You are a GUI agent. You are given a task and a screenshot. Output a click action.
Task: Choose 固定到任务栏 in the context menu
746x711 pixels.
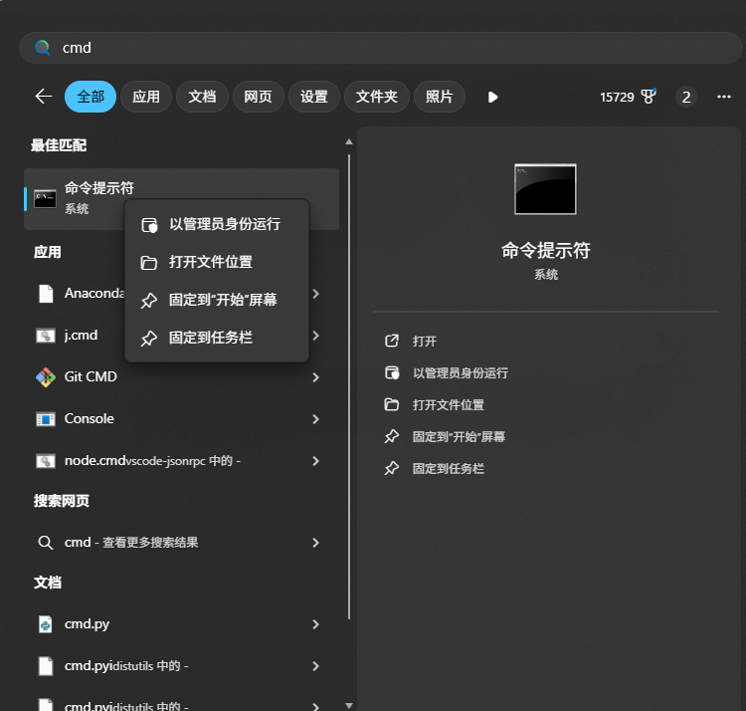pos(217,339)
